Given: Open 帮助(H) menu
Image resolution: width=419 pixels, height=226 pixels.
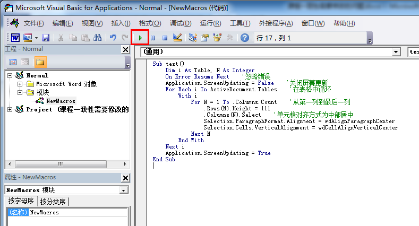Looking at the screenshot, I should (x=344, y=23).
